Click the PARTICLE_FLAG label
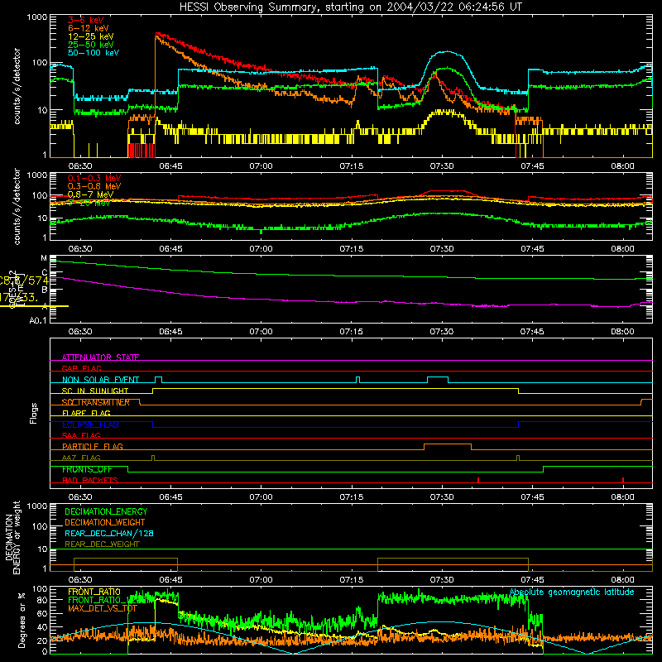The width and height of the screenshot is (662, 662). pyautogui.click(x=93, y=446)
